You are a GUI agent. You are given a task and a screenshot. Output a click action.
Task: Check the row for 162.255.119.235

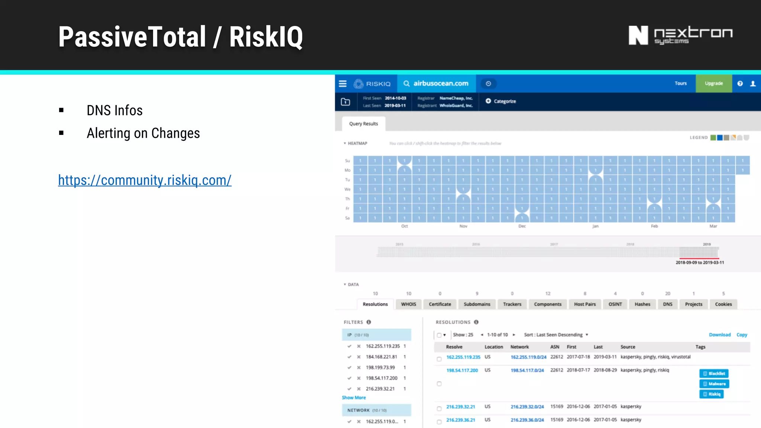click(439, 359)
